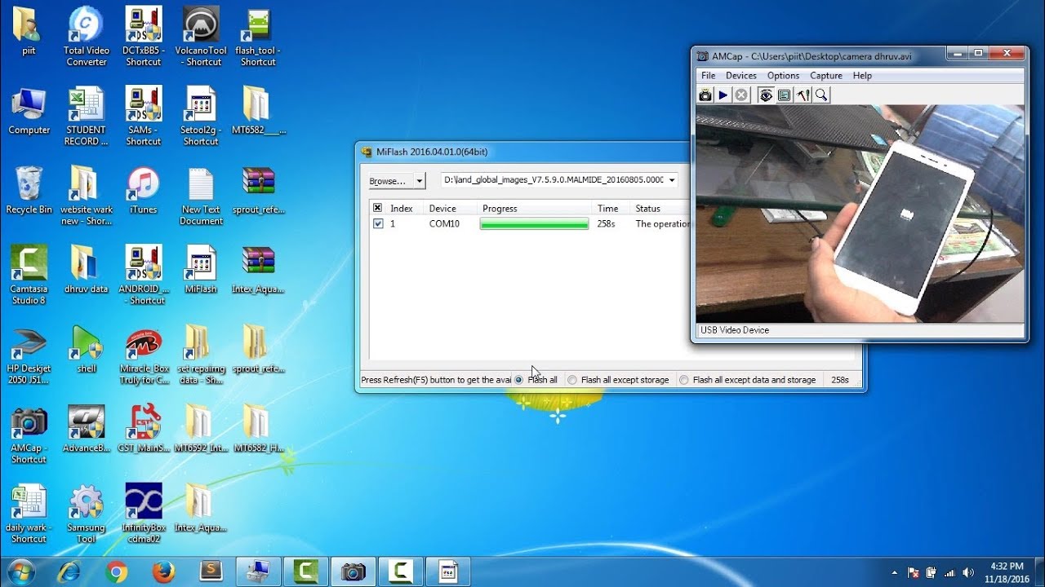Viewport: 1045px width, 587px height.
Task: Open Miracle Box desktop icon
Action: pos(144,355)
